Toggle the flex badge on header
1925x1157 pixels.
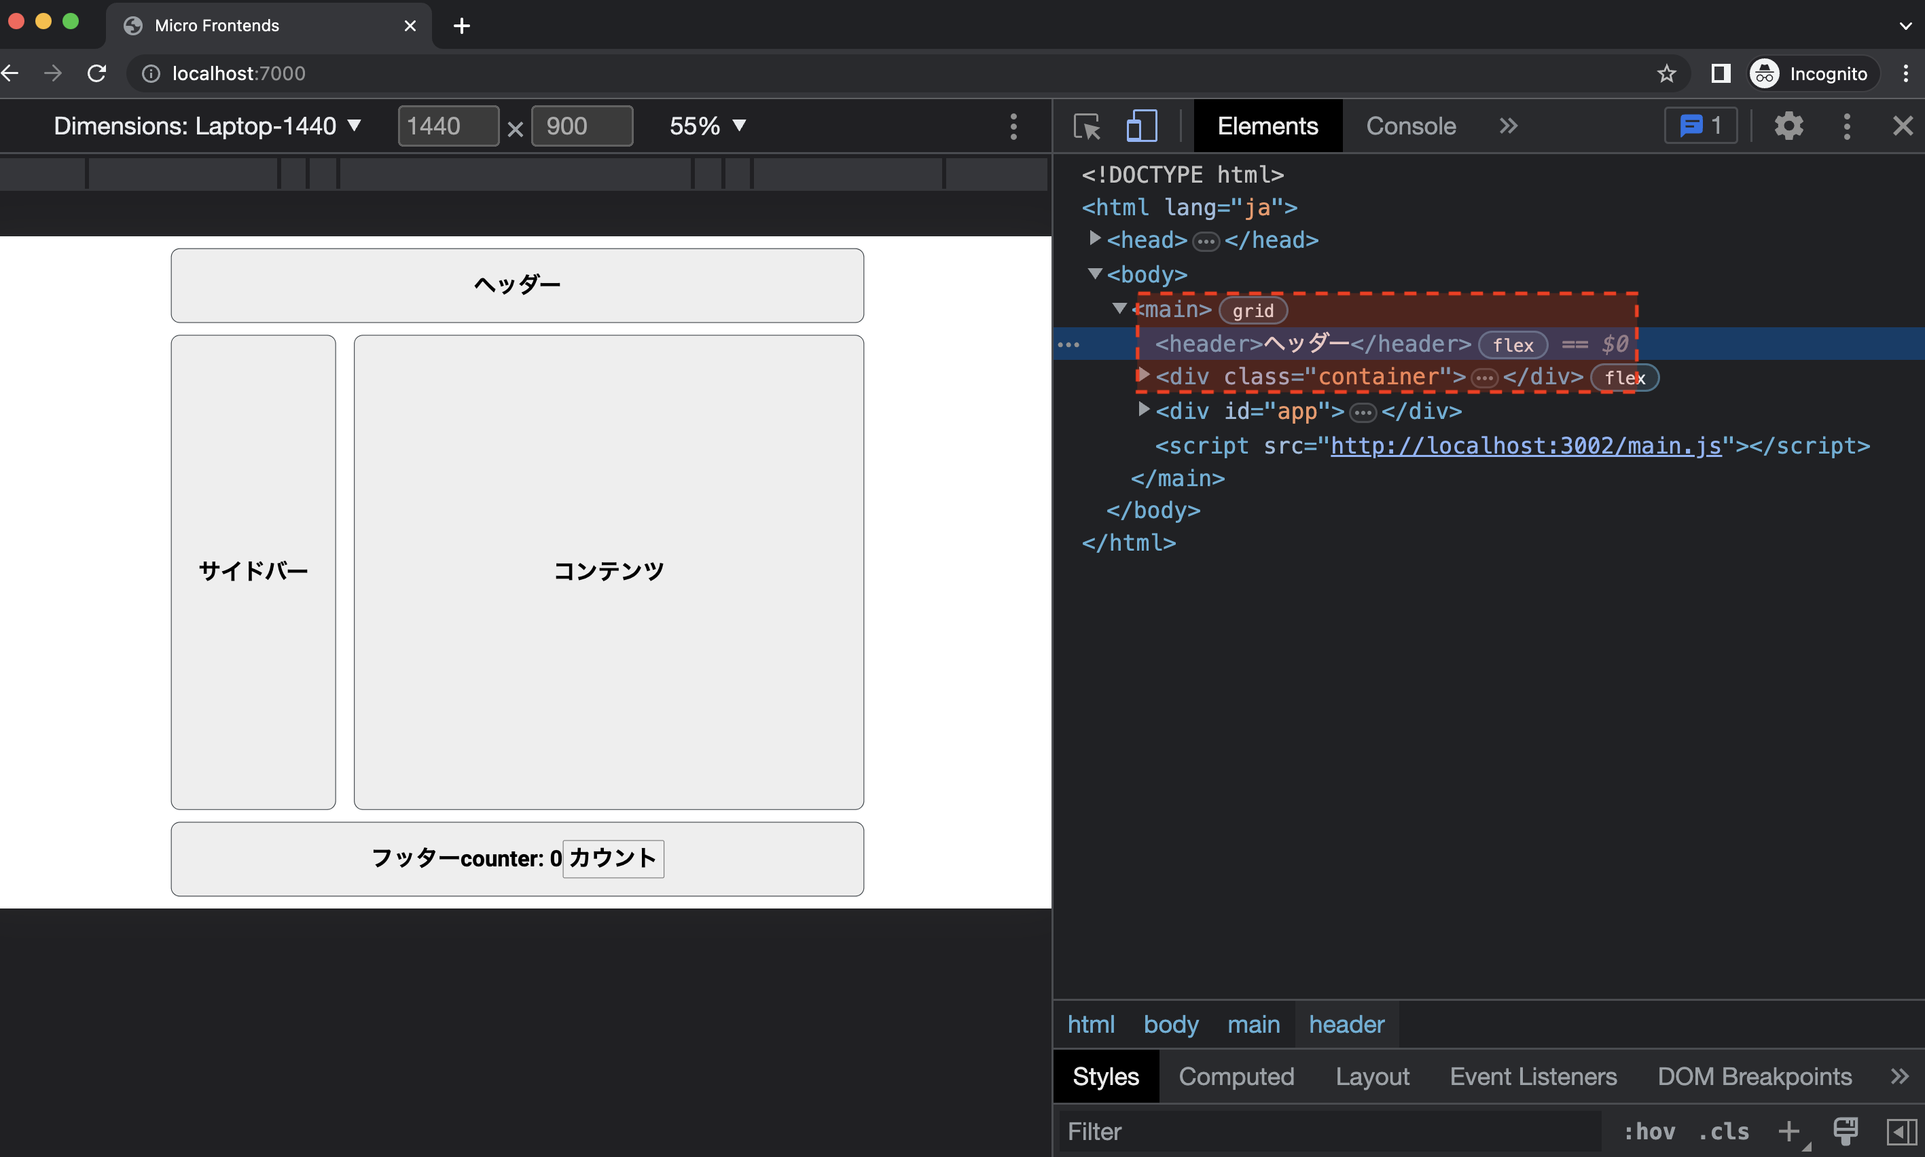click(1513, 345)
